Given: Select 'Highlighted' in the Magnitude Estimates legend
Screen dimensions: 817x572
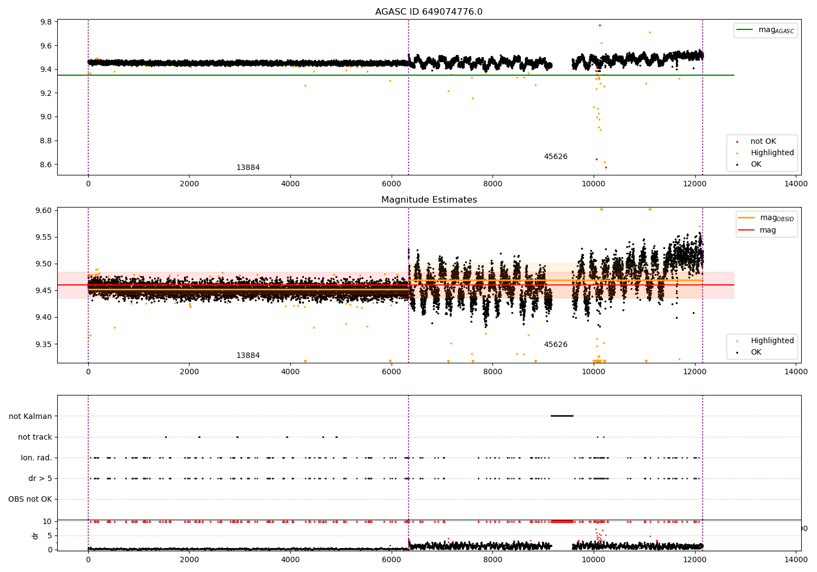Looking at the screenshot, I should (x=772, y=341).
